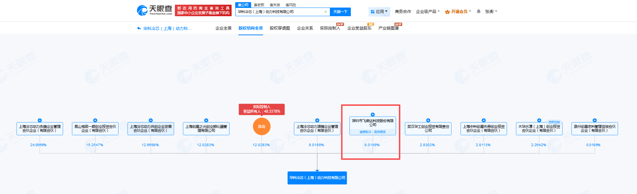This screenshot has width=637, height=194.
Task: Click the 融资轮次:定向增发 label
Action: [x=373, y=132]
